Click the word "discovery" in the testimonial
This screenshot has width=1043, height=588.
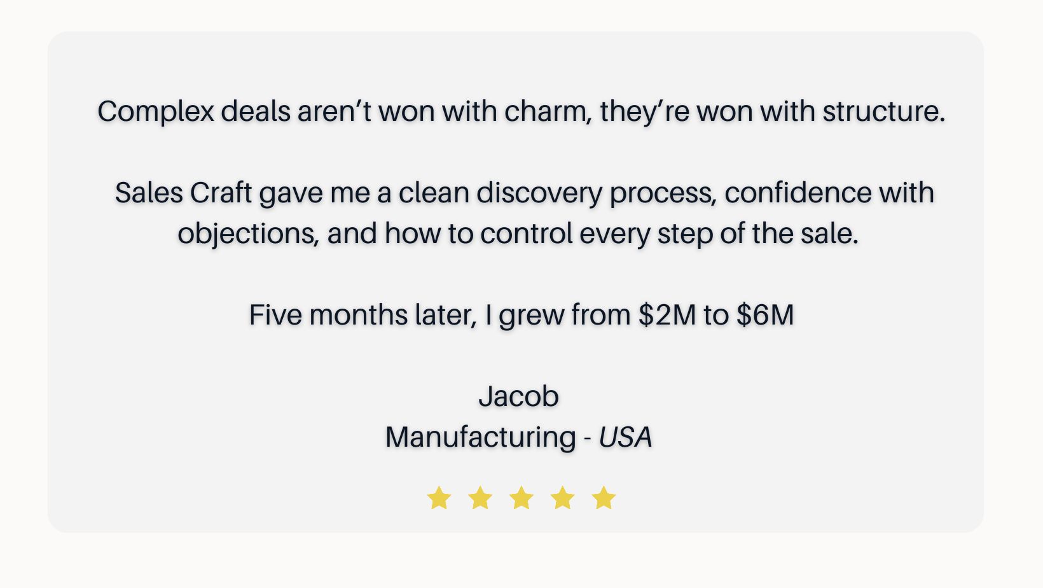(x=539, y=193)
